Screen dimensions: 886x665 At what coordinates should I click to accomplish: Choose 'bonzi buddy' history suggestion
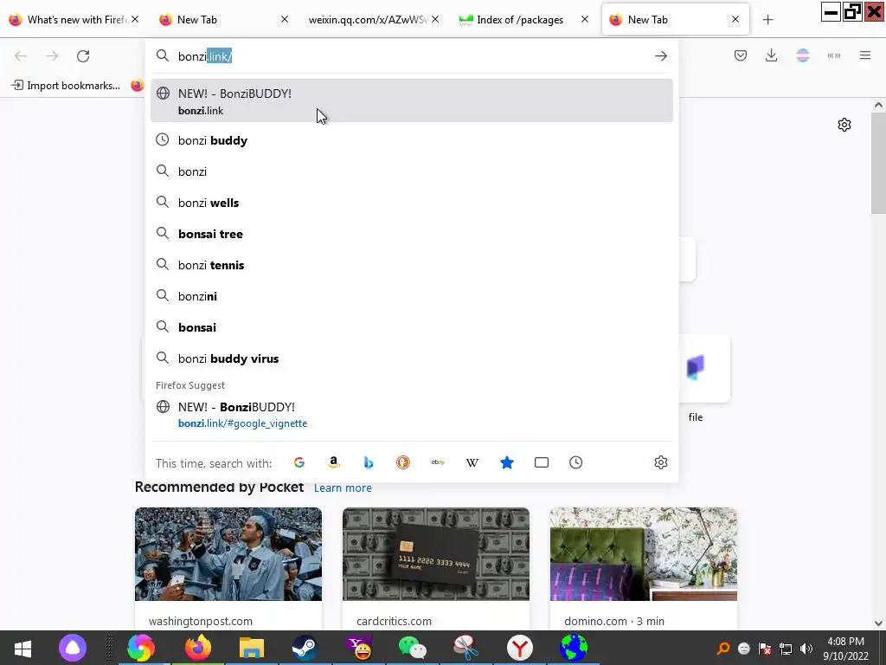[411, 140]
